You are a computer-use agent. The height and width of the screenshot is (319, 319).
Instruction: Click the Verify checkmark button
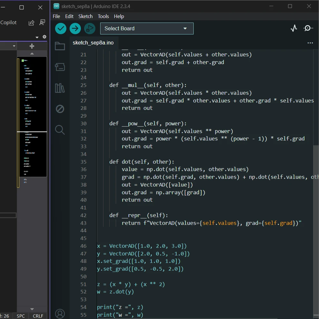point(61,28)
